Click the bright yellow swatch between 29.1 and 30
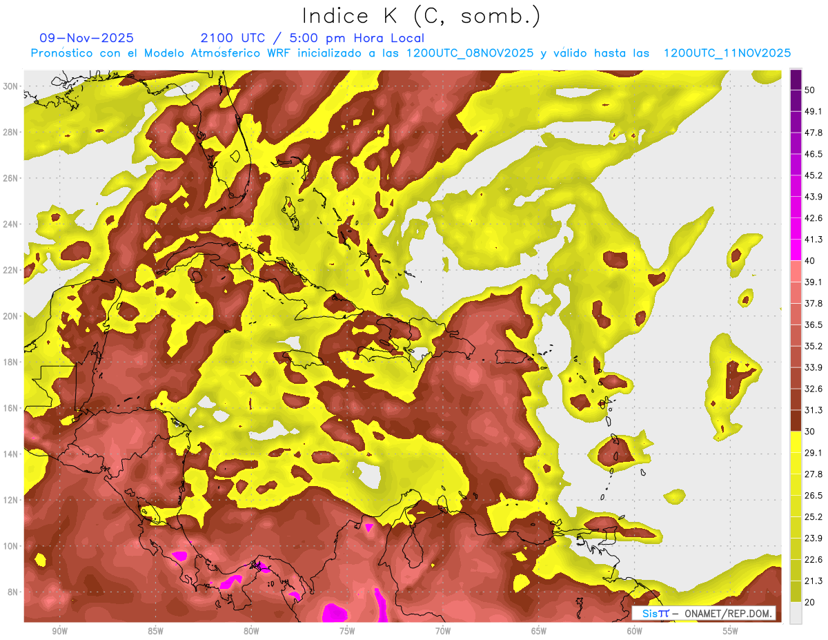Image resolution: width=828 pixels, height=640 pixels. coord(796,442)
